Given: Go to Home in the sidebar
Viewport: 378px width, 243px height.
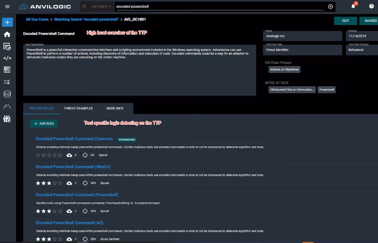Looking at the screenshot, I should (7, 34).
